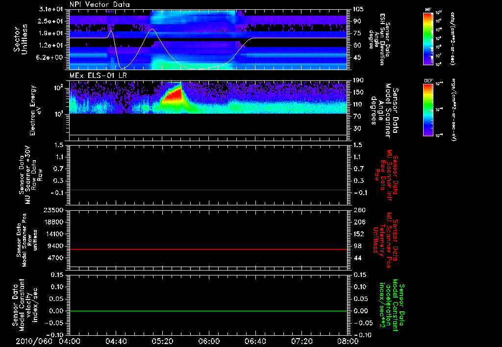Click the '75' elevation tick label
The image size is (502, 347).
(x=357, y=33)
